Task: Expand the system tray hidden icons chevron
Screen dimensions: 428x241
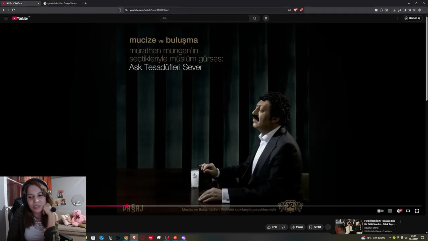Action: tap(390, 238)
